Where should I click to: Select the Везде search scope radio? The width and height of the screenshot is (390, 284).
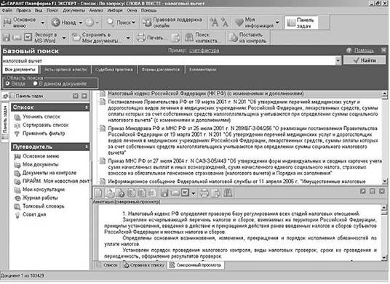[7, 84]
